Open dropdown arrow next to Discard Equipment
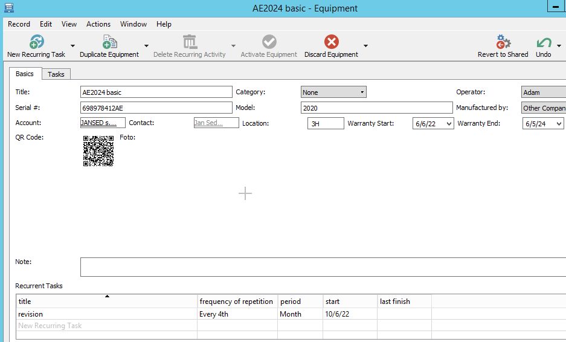566x342 pixels. pos(365,46)
